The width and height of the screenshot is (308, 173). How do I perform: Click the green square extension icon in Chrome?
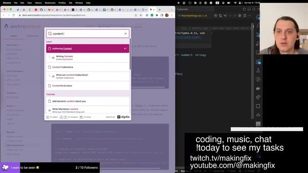(x=152, y=15)
